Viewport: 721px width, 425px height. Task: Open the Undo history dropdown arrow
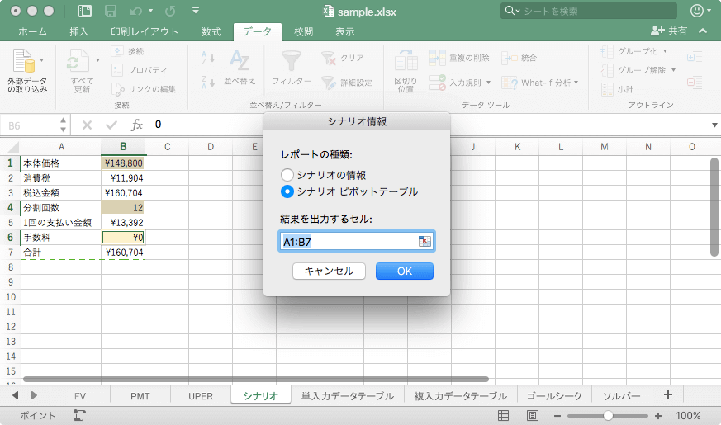click(x=151, y=11)
